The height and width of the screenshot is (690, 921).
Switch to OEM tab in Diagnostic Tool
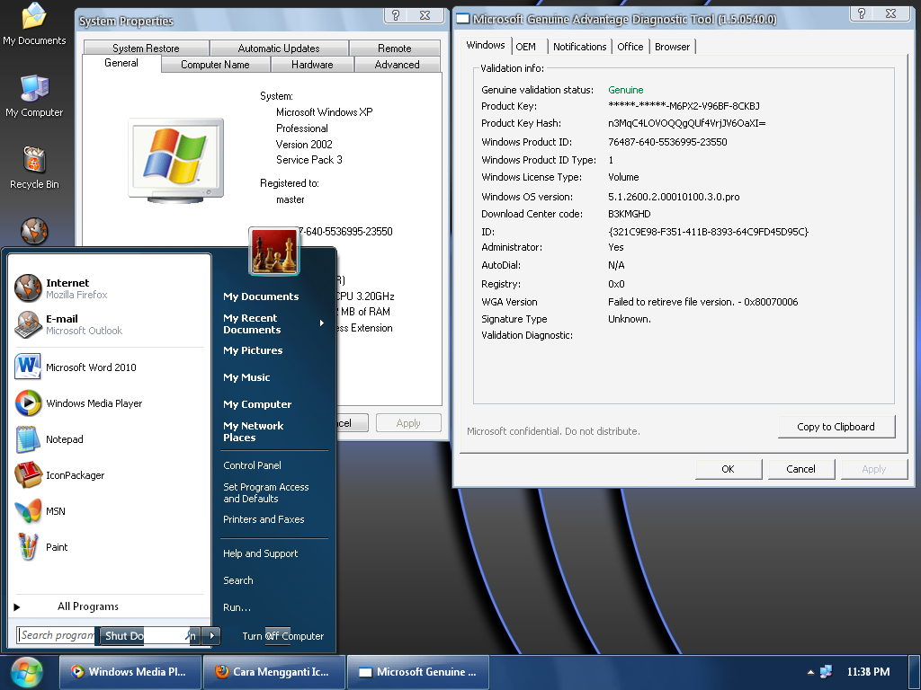click(525, 47)
